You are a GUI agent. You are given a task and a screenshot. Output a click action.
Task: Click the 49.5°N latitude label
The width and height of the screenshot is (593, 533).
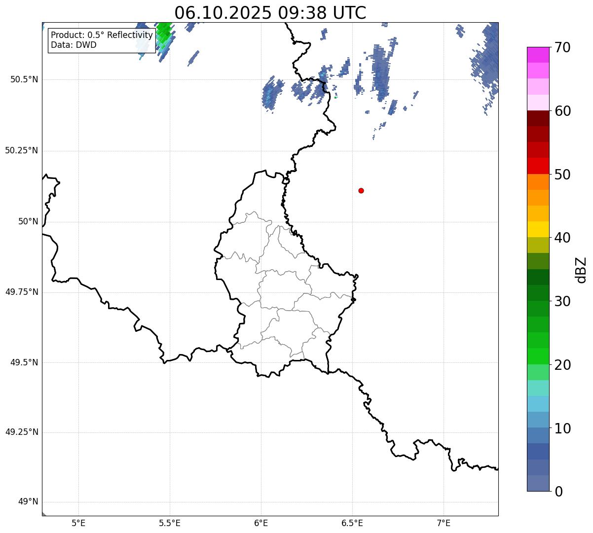pos(24,363)
